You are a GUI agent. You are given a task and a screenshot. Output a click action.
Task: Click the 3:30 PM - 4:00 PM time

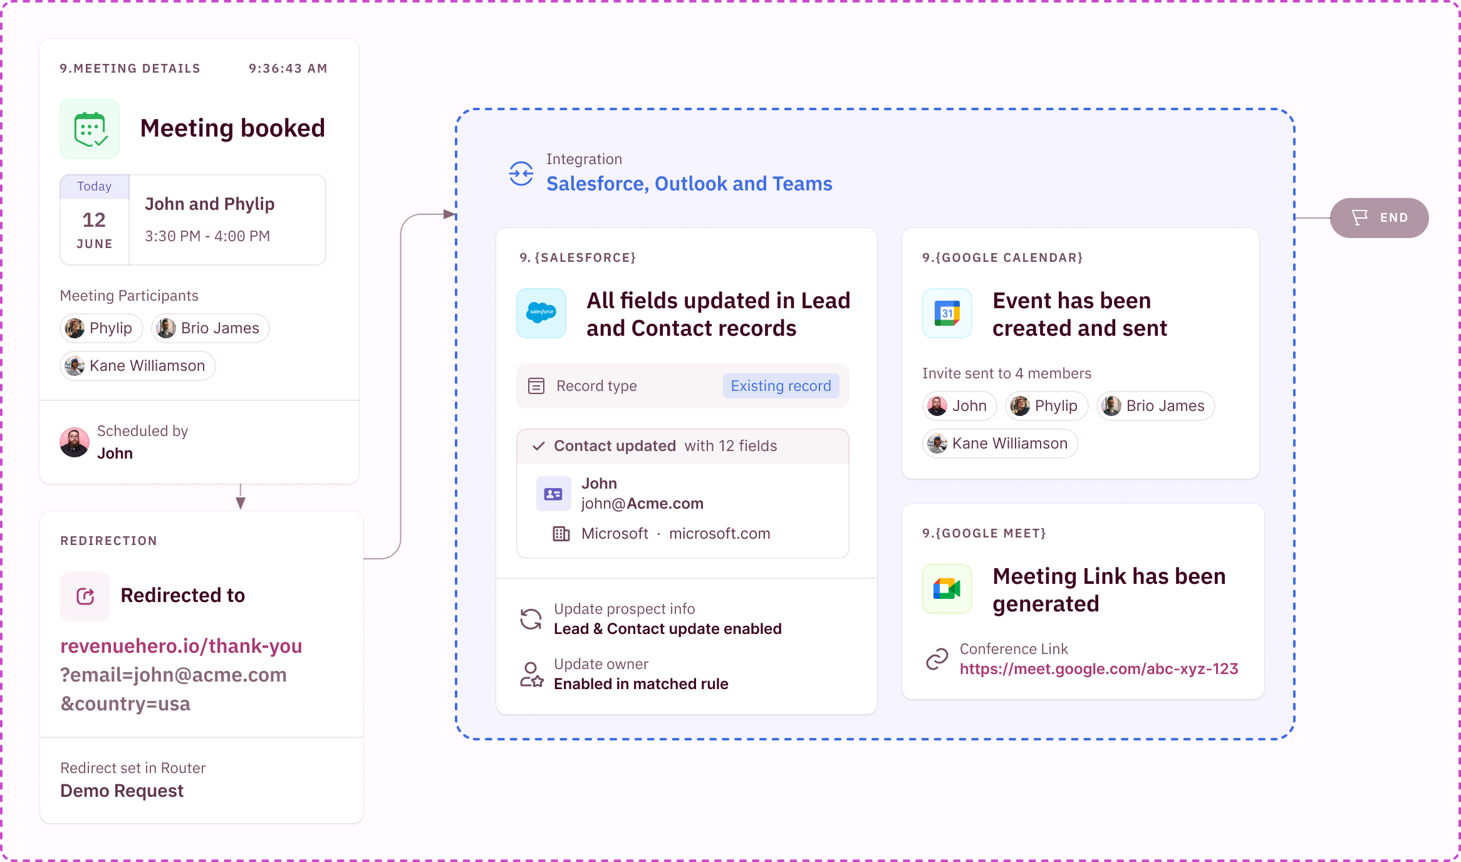(x=207, y=236)
